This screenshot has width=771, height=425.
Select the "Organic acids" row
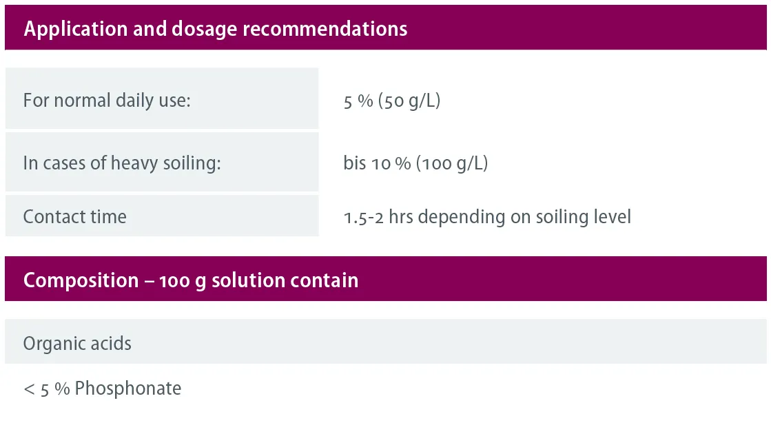point(77,344)
